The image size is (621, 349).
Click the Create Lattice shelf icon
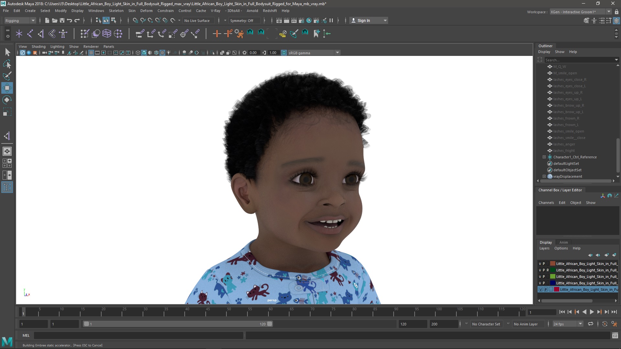107,34
